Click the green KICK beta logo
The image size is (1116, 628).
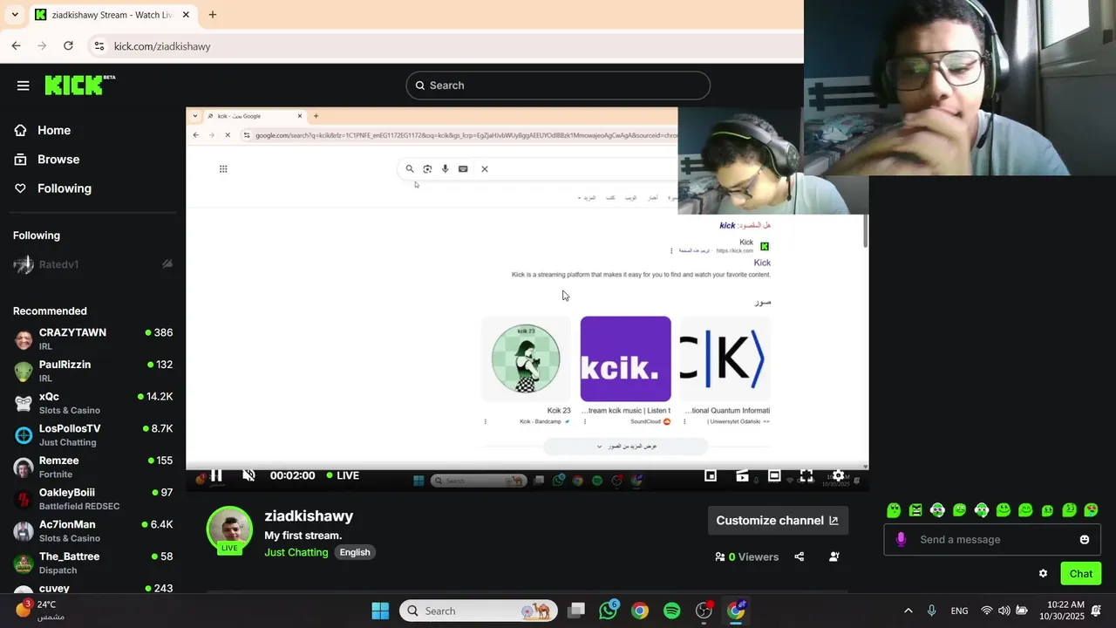pyautogui.click(x=79, y=85)
